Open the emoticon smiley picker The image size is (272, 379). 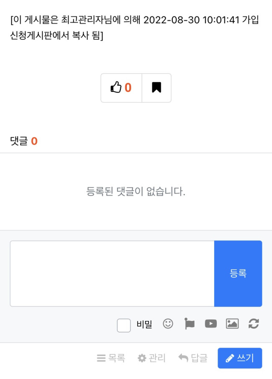[x=168, y=324]
